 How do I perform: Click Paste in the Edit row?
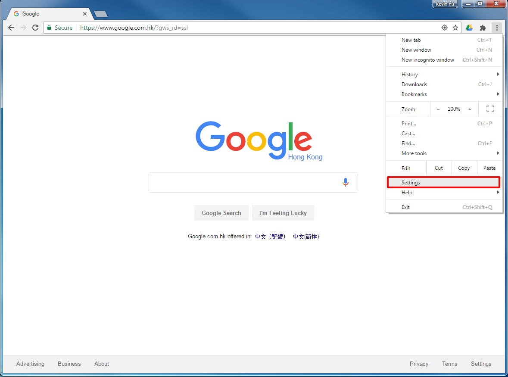(489, 168)
